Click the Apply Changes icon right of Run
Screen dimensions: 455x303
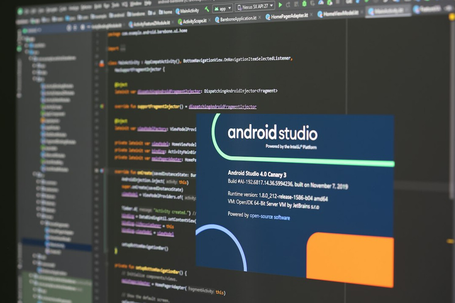288,5
